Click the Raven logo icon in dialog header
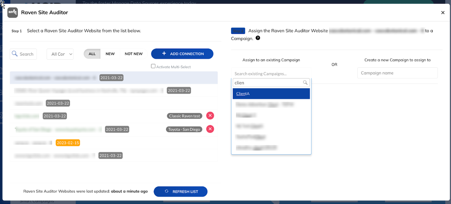This screenshot has width=451, height=204. [12, 12]
